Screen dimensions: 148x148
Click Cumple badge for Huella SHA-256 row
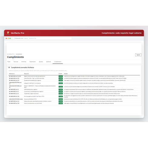(x=61, y=78)
